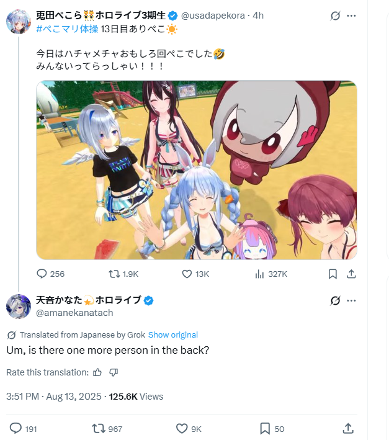Open Amane Kanata's profile avatar
The width and height of the screenshot is (389, 440).
tap(19, 307)
